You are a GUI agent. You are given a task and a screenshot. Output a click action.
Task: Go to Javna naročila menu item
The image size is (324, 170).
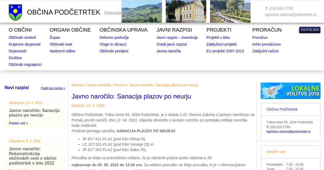click(x=168, y=51)
